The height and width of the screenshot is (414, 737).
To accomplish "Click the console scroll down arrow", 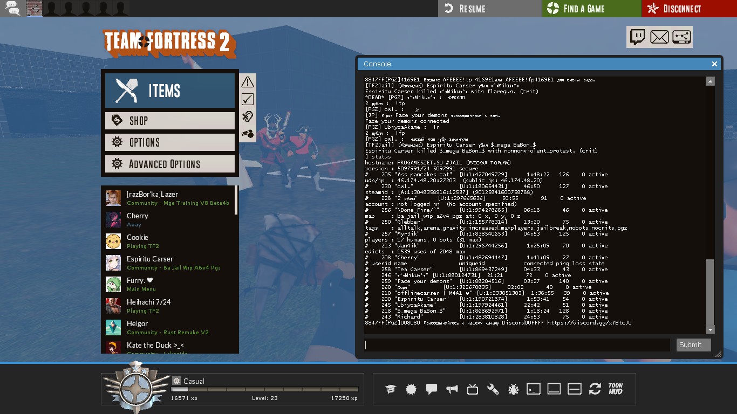I will tap(710, 330).
